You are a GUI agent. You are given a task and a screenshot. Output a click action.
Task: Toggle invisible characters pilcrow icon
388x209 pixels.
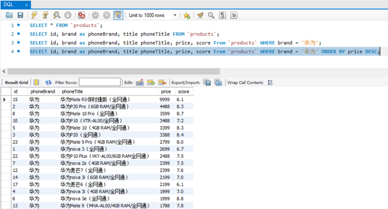[223, 15]
